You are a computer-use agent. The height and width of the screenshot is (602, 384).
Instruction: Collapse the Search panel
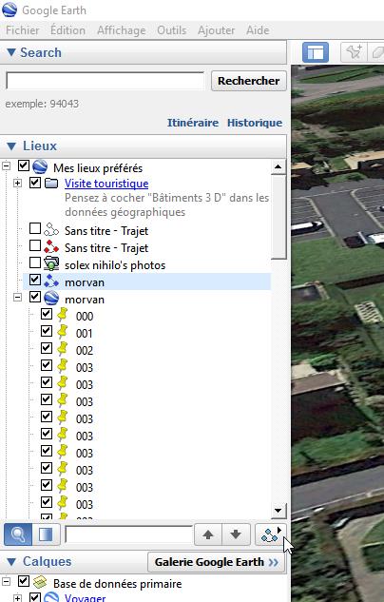[11, 52]
